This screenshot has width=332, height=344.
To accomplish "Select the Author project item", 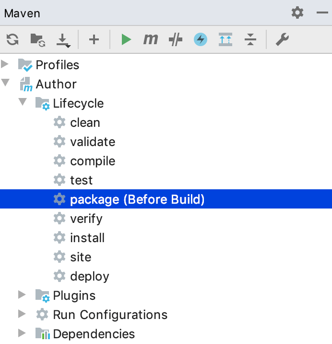I will 56,84.
